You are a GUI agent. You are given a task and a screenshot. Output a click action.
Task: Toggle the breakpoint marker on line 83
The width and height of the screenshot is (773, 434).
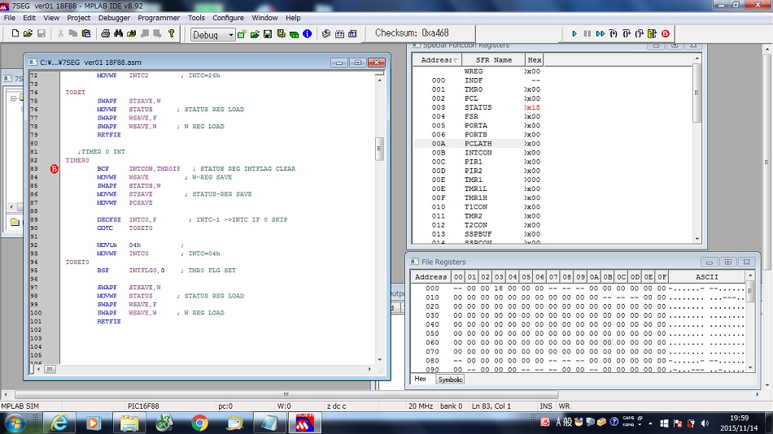[55, 169]
